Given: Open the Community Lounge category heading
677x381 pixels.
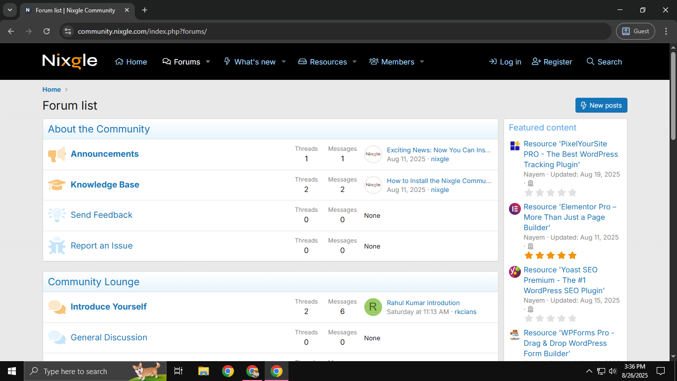Looking at the screenshot, I should (94, 282).
